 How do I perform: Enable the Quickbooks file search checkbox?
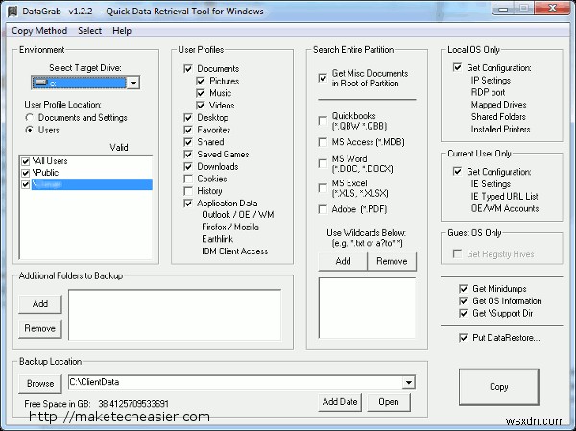[x=323, y=121]
